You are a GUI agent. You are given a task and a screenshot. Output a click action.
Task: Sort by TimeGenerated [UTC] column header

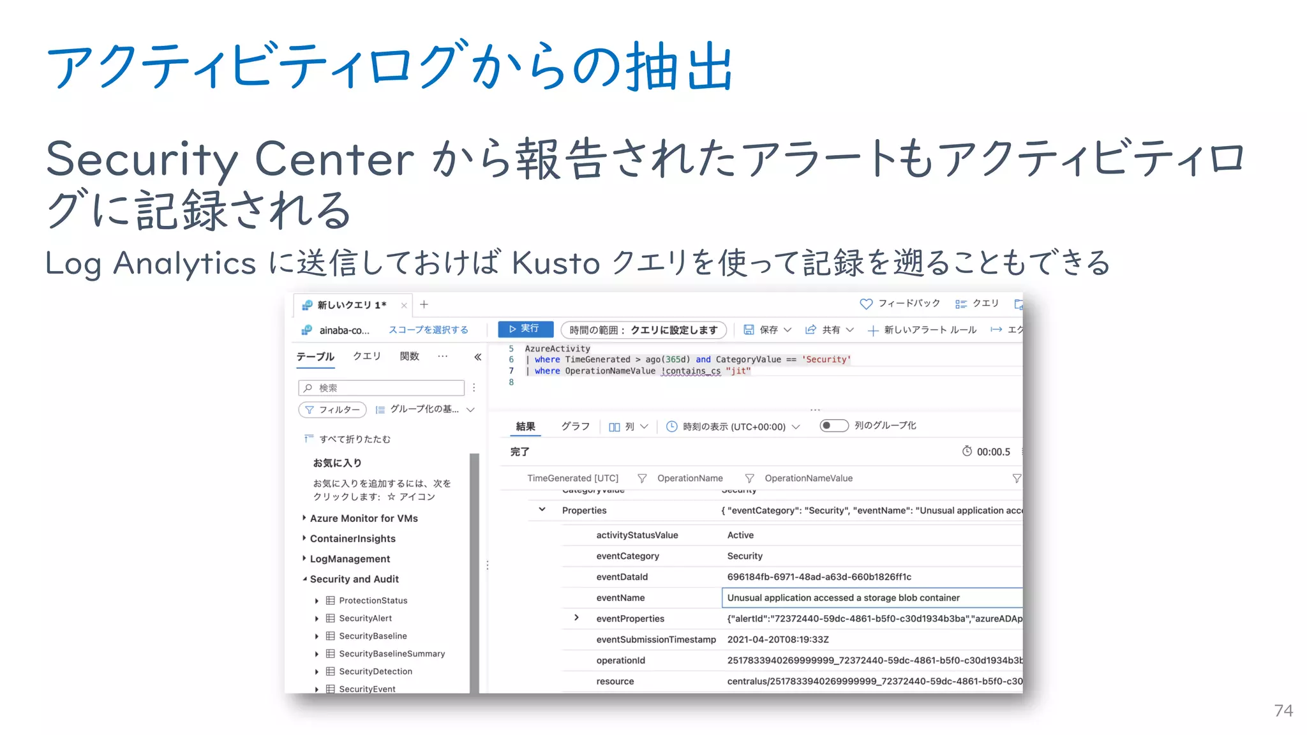tap(572, 479)
